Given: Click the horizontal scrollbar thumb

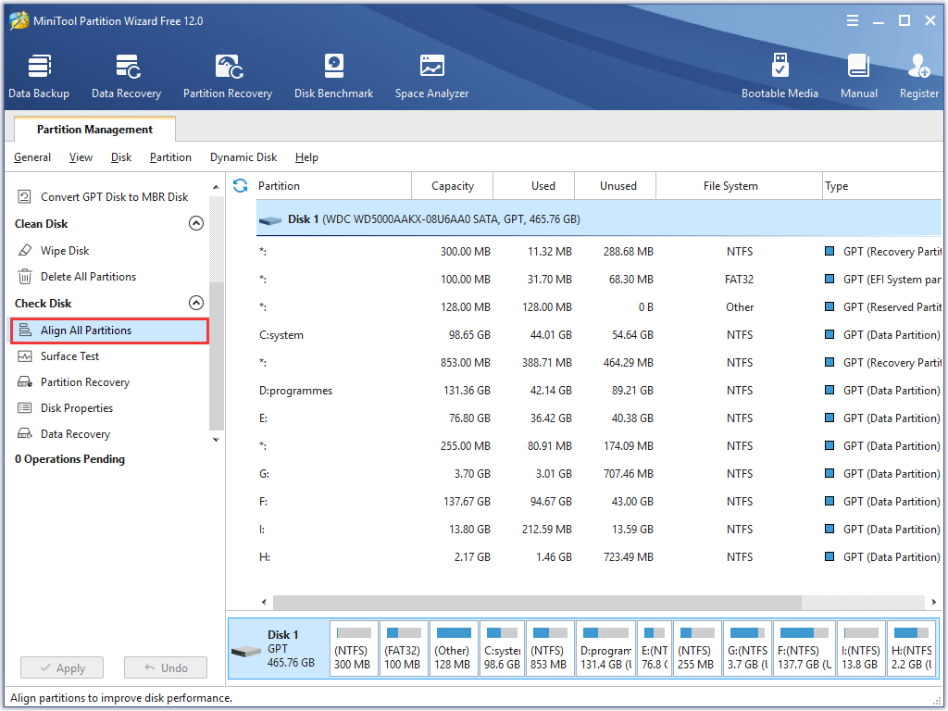Looking at the screenshot, I should tap(537, 602).
